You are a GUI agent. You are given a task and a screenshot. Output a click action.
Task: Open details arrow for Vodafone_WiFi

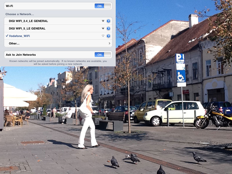tap(108, 36)
